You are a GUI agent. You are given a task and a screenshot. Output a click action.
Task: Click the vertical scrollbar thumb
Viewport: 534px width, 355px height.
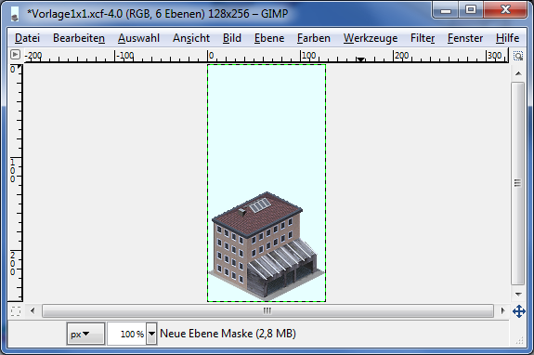[x=518, y=183]
